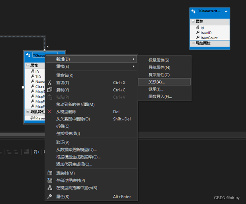Collapse 导航属性 section in TCharac entity
246x204 pixels.
(27, 111)
